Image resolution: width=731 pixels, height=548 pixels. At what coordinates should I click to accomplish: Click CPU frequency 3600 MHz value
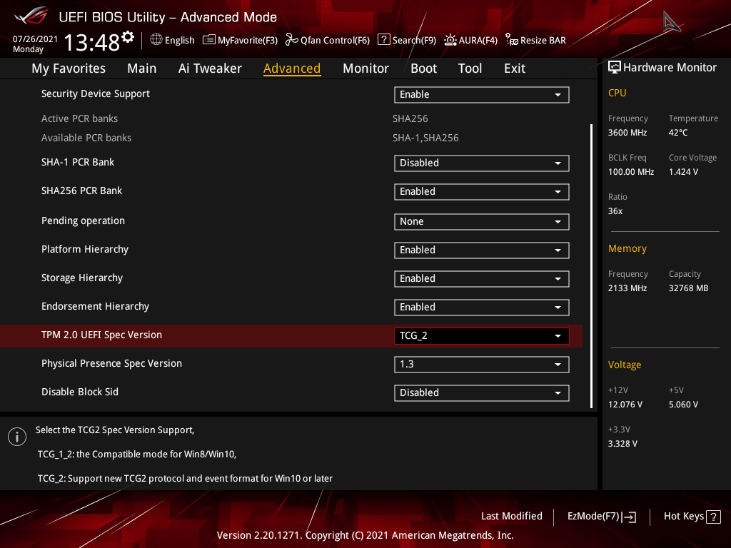(x=627, y=133)
